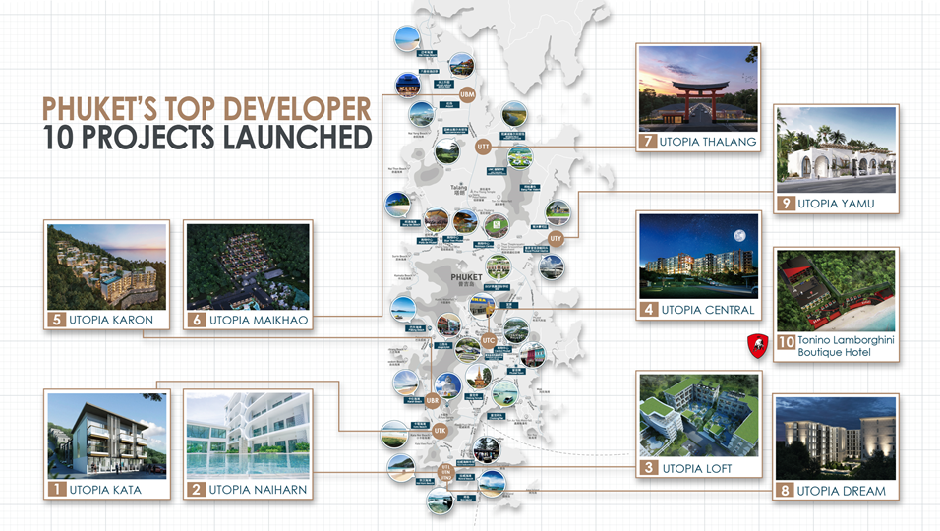Image resolution: width=940 pixels, height=531 pixels.
Task: Click number badge 6 beside Utopia Maikhao
Action: tap(197, 320)
